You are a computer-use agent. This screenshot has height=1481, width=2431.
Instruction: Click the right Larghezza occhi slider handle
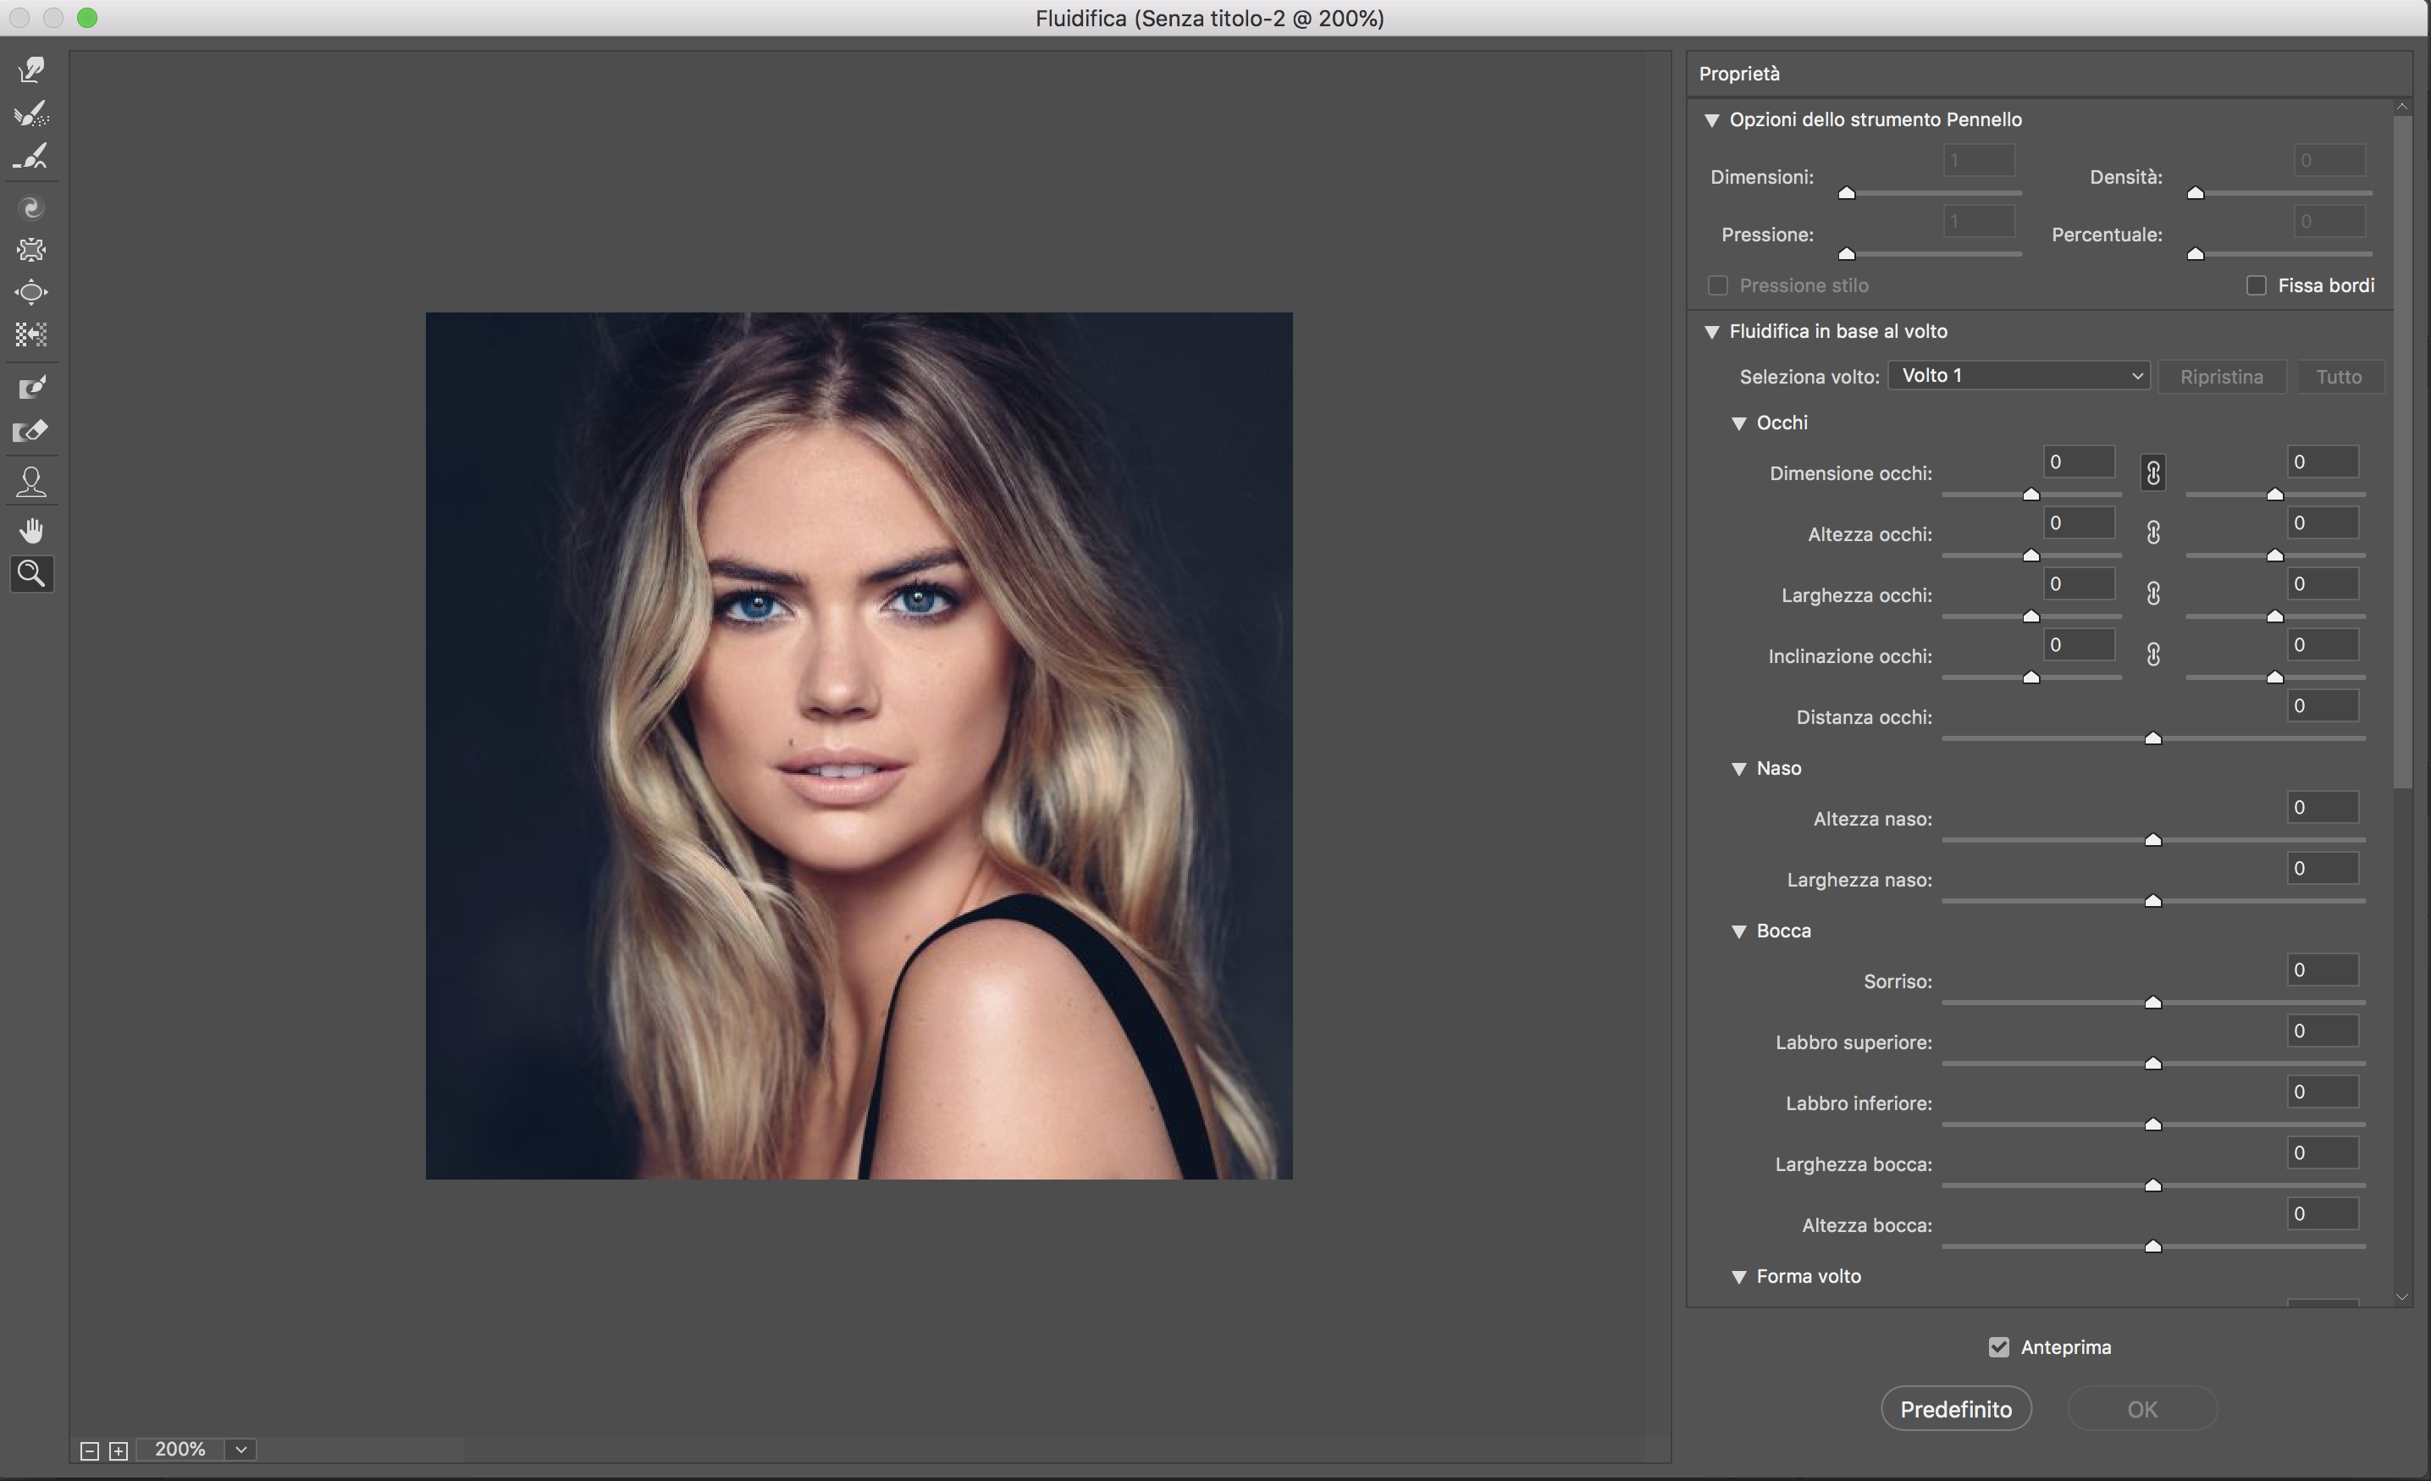pos(2274,616)
